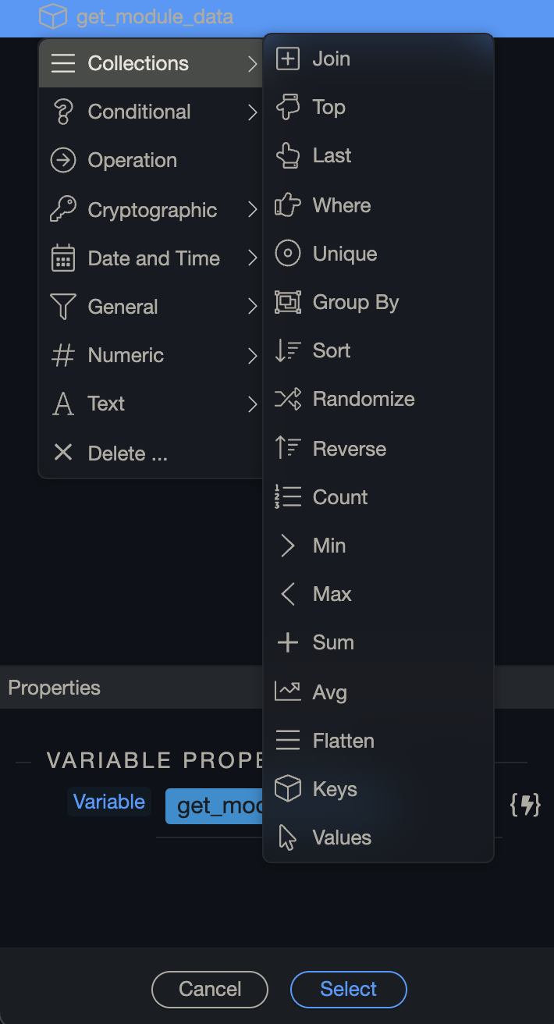Select the Date and Time calendar icon

tap(63, 258)
